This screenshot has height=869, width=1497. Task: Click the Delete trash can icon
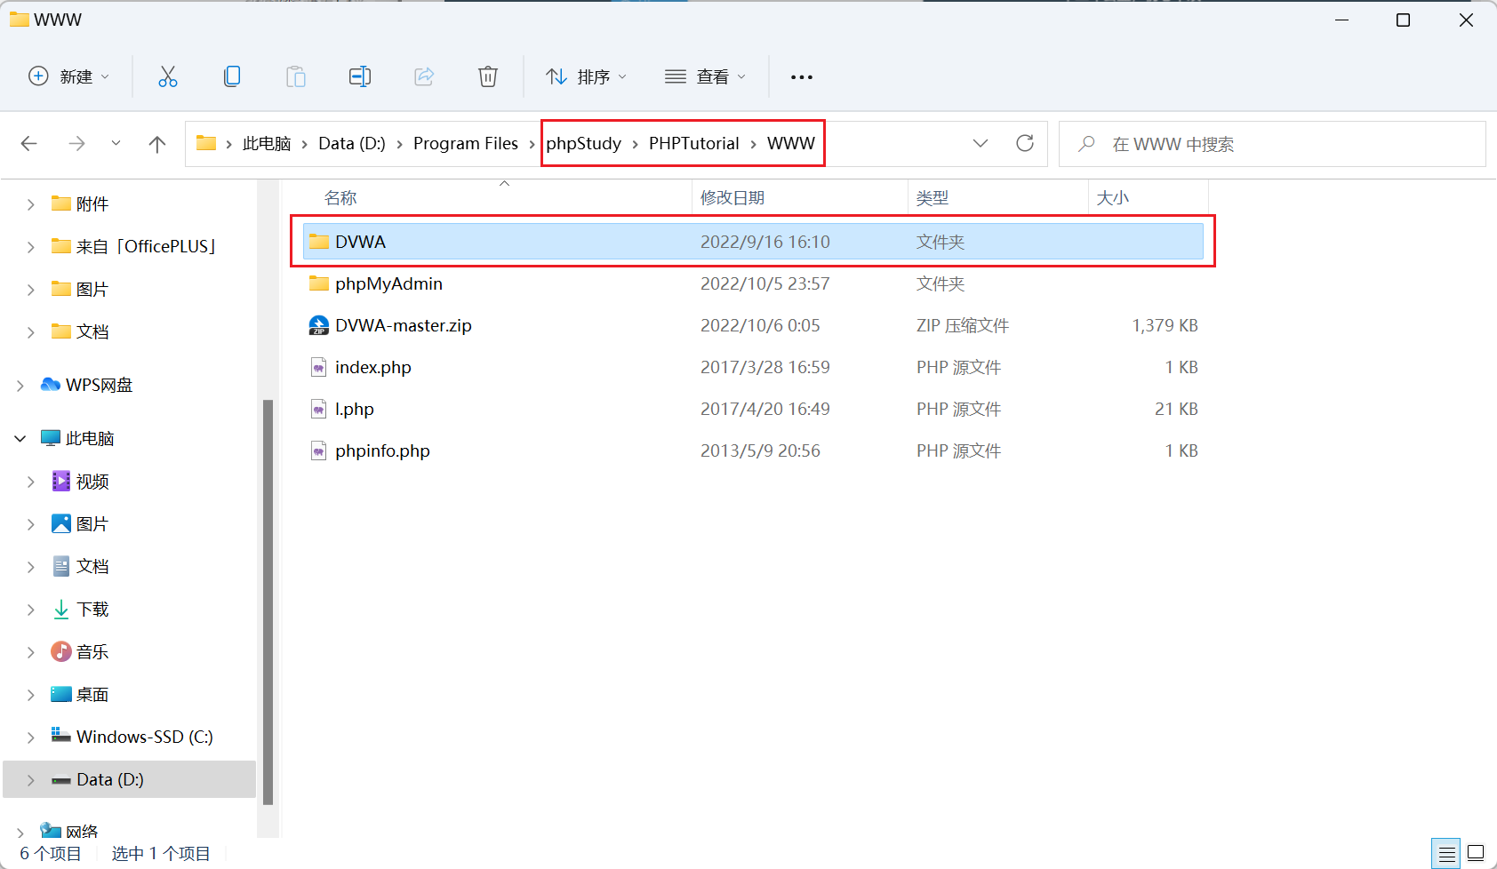tap(487, 77)
